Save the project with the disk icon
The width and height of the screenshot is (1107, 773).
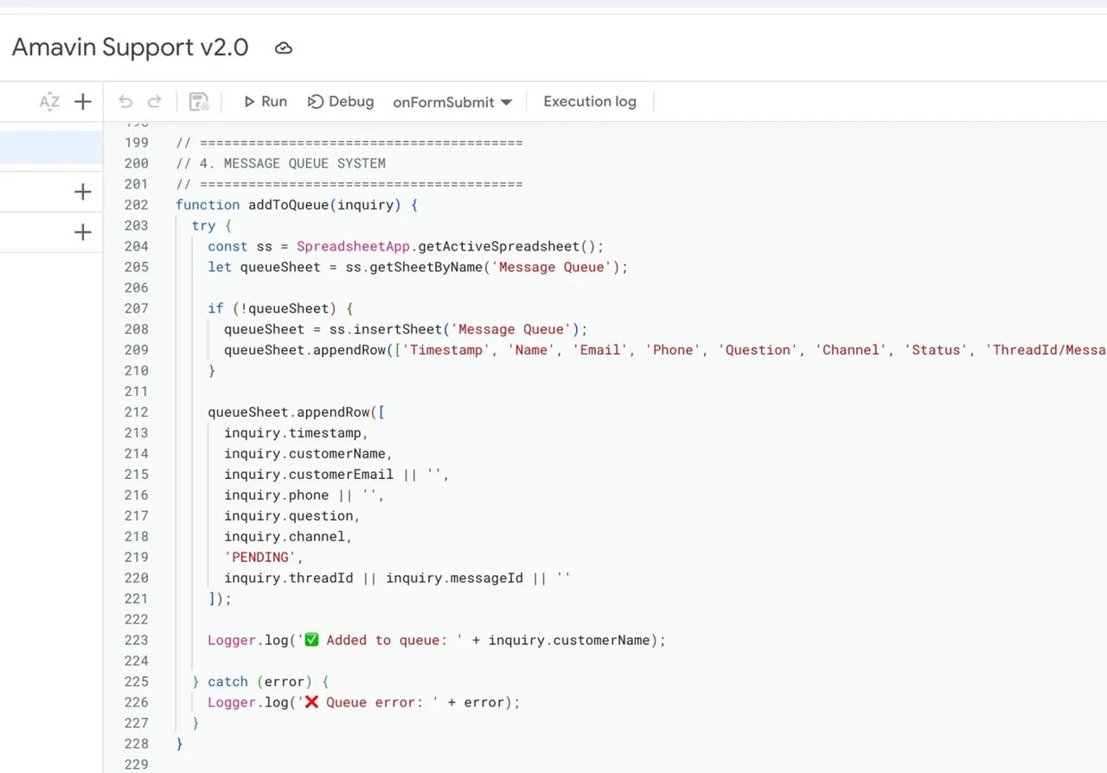coord(199,102)
